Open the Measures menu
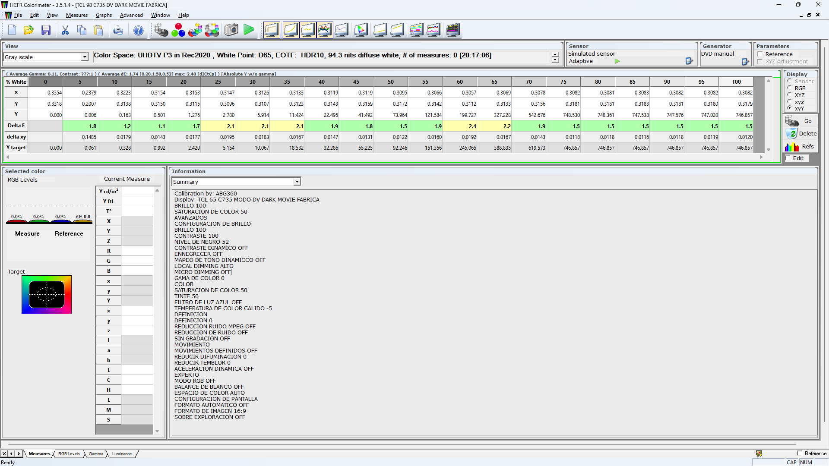Screen dimensions: 829x466 (77, 15)
